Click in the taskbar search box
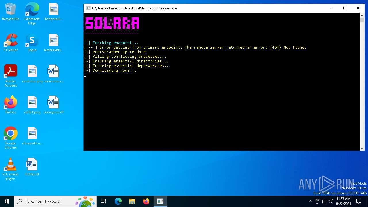368x207 pixels. [55, 201]
